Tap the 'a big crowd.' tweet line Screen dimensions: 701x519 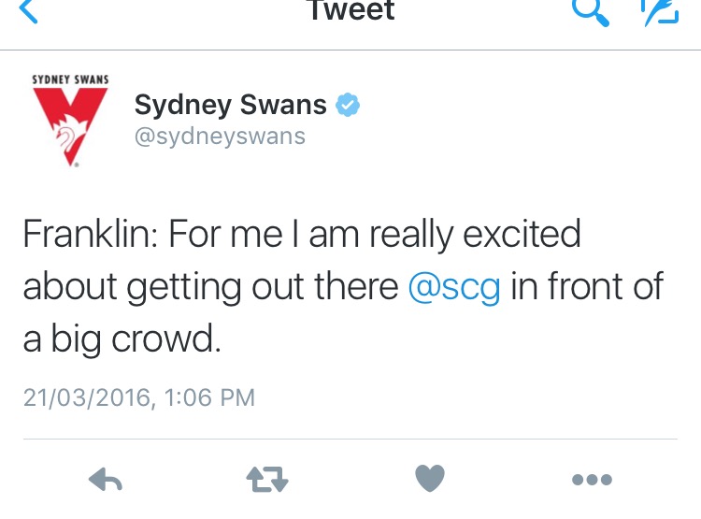pos(122,339)
